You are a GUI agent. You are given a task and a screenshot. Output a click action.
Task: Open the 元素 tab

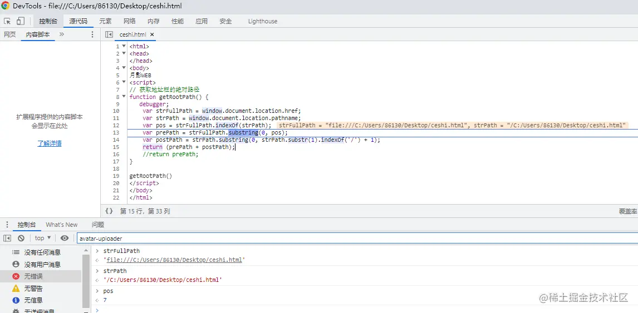[105, 21]
